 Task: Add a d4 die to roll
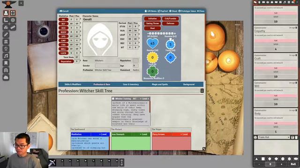256,159
